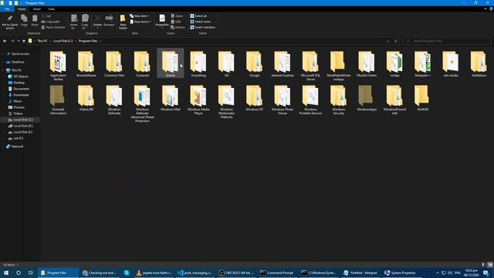The width and height of the screenshot is (494, 278).
Task: Click the Delete ribbon button
Action: coord(98,22)
